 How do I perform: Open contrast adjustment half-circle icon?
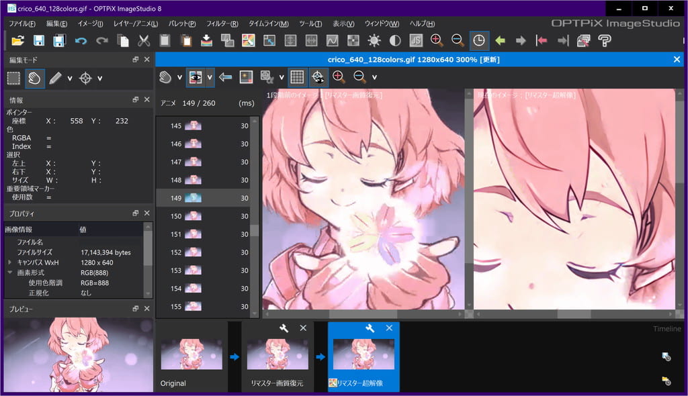click(x=395, y=41)
